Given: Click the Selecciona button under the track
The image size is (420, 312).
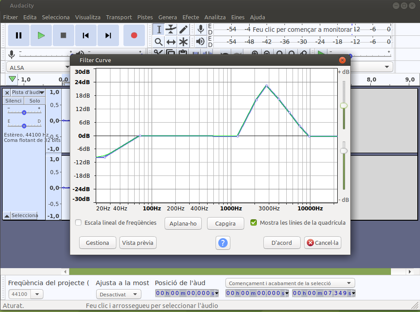Looking at the screenshot, I should point(24,215).
